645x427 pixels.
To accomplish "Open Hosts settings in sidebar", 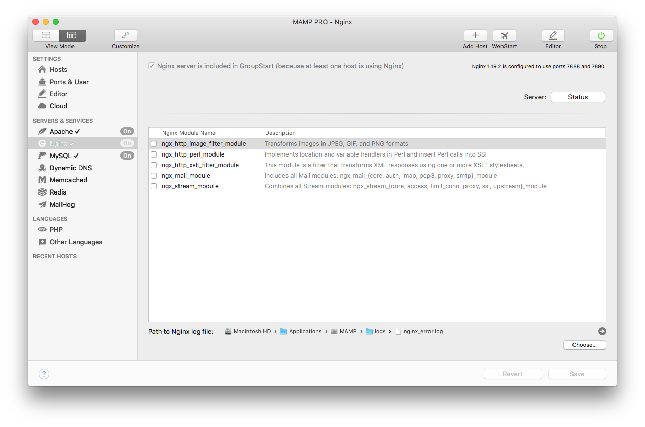I will pos(58,69).
